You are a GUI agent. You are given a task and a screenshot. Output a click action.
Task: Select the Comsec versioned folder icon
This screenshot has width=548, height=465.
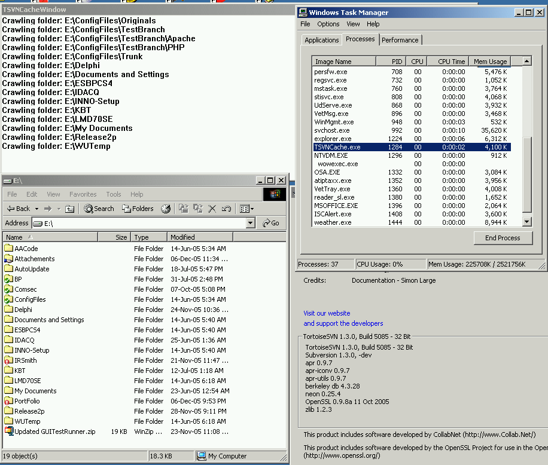[x=9, y=289]
